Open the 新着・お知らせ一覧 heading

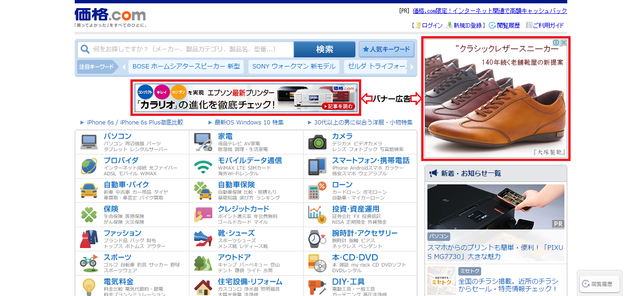[x=471, y=173]
